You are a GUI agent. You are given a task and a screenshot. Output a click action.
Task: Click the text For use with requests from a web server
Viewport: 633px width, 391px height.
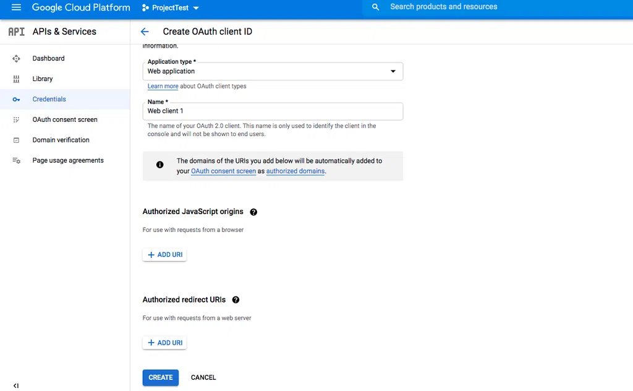tap(197, 318)
